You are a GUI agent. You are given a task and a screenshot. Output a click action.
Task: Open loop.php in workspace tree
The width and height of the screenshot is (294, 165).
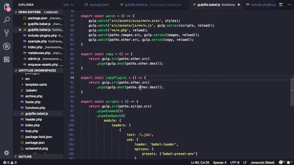39,131
